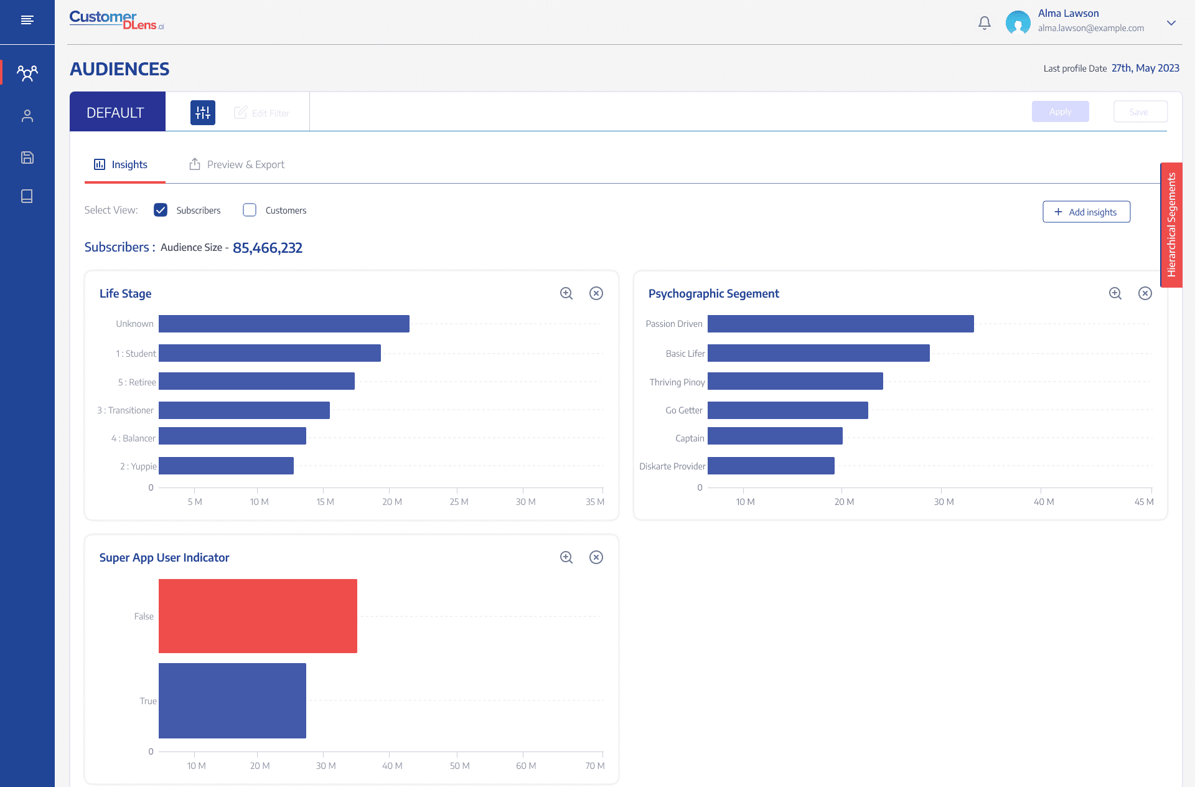
Task: Uncheck the Subscribers view checkbox
Action: (161, 210)
